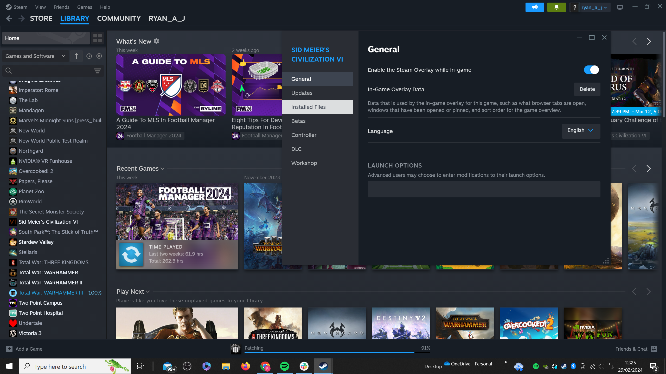Select Controller in properties sidebar
This screenshot has height=374, width=666.
coord(317,135)
